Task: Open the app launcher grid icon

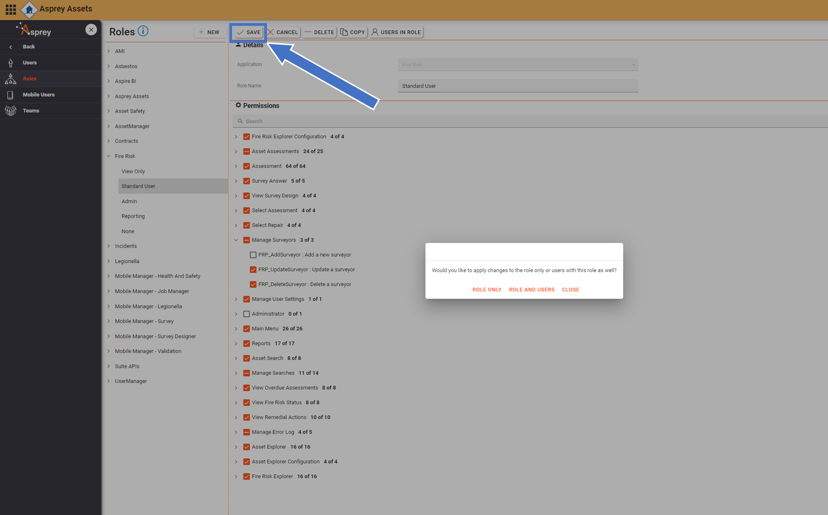Action: point(10,9)
